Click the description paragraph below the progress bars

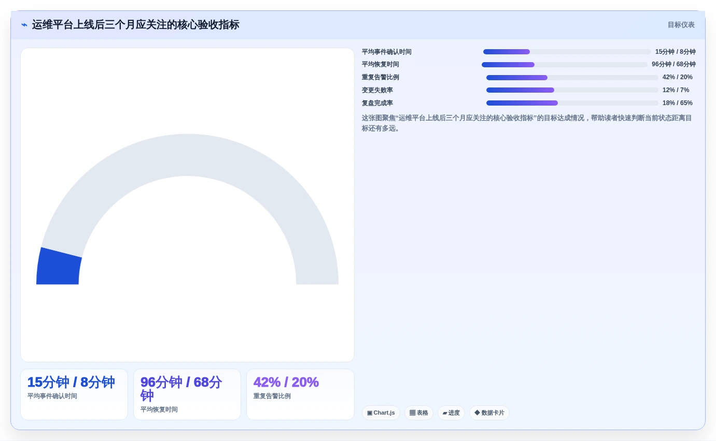pos(527,123)
